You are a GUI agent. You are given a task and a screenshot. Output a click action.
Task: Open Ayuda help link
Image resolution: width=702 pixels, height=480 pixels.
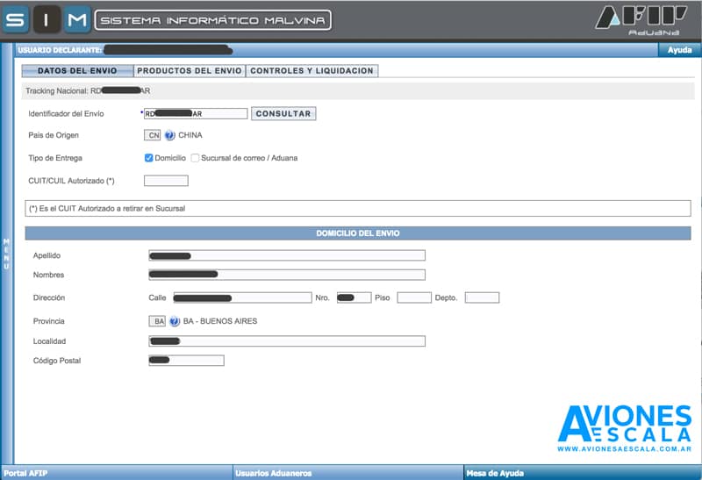pyautogui.click(x=679, y=50)
